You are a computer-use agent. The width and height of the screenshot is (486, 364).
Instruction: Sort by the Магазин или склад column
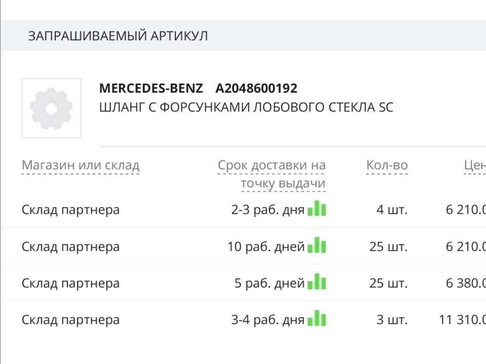(81, 165)
